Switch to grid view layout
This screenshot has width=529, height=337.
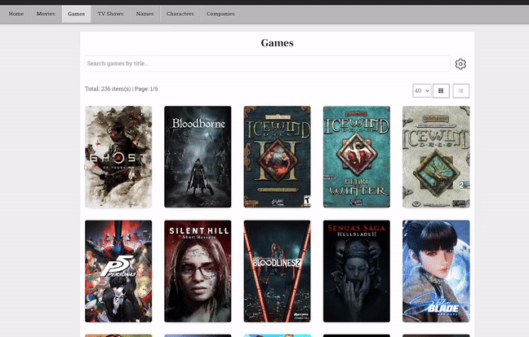(x=441, y=91)
